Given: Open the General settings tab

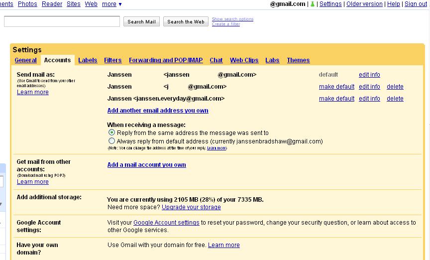Looking at the screenshot, I should coord(25,60).
